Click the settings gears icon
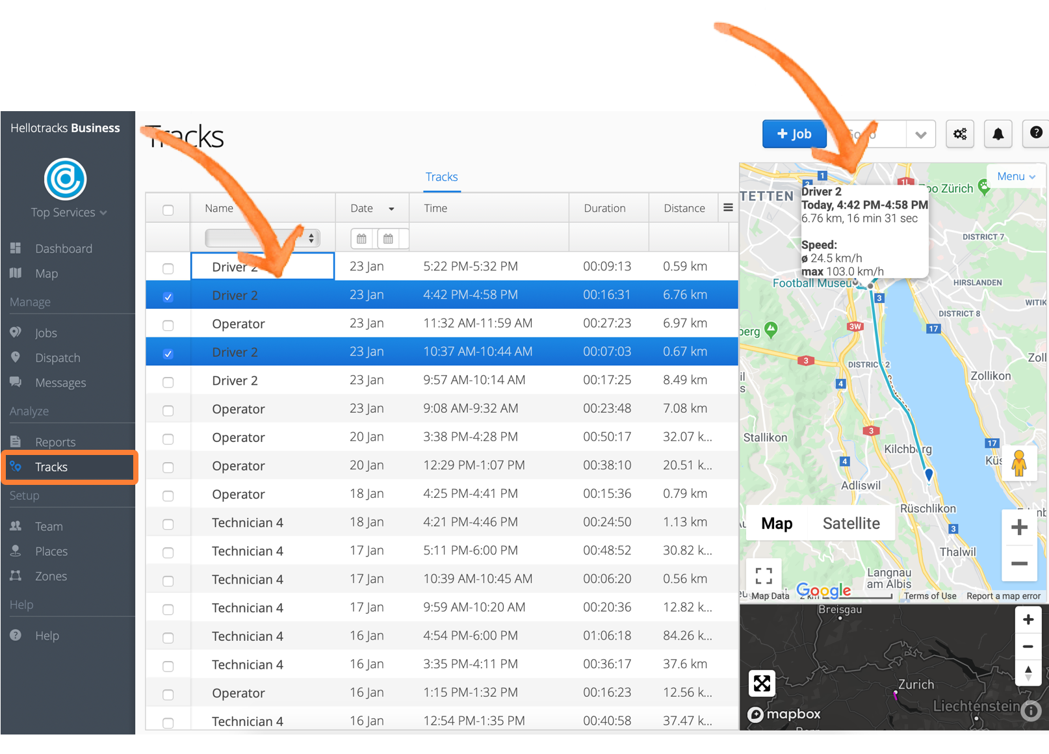The width and height of the screenshot is (1049, 754). point(960,134)
